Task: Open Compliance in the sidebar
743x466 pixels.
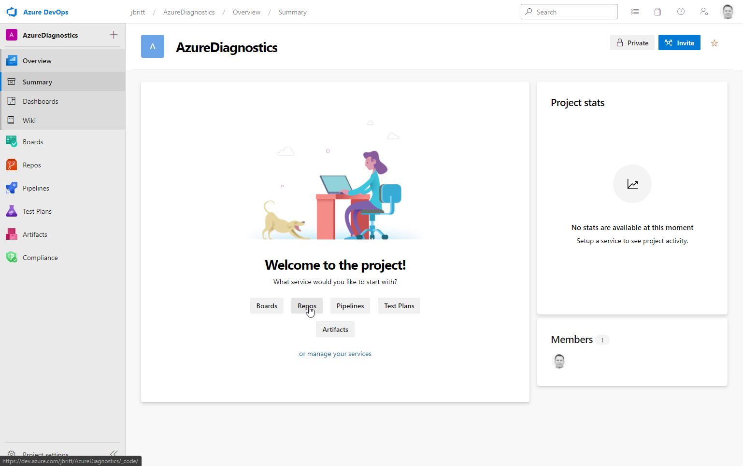Action: (x=63, y=258)
